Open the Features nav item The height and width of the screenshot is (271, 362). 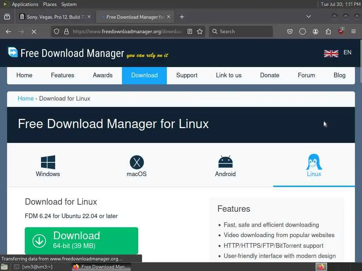(x=63, y=76)
